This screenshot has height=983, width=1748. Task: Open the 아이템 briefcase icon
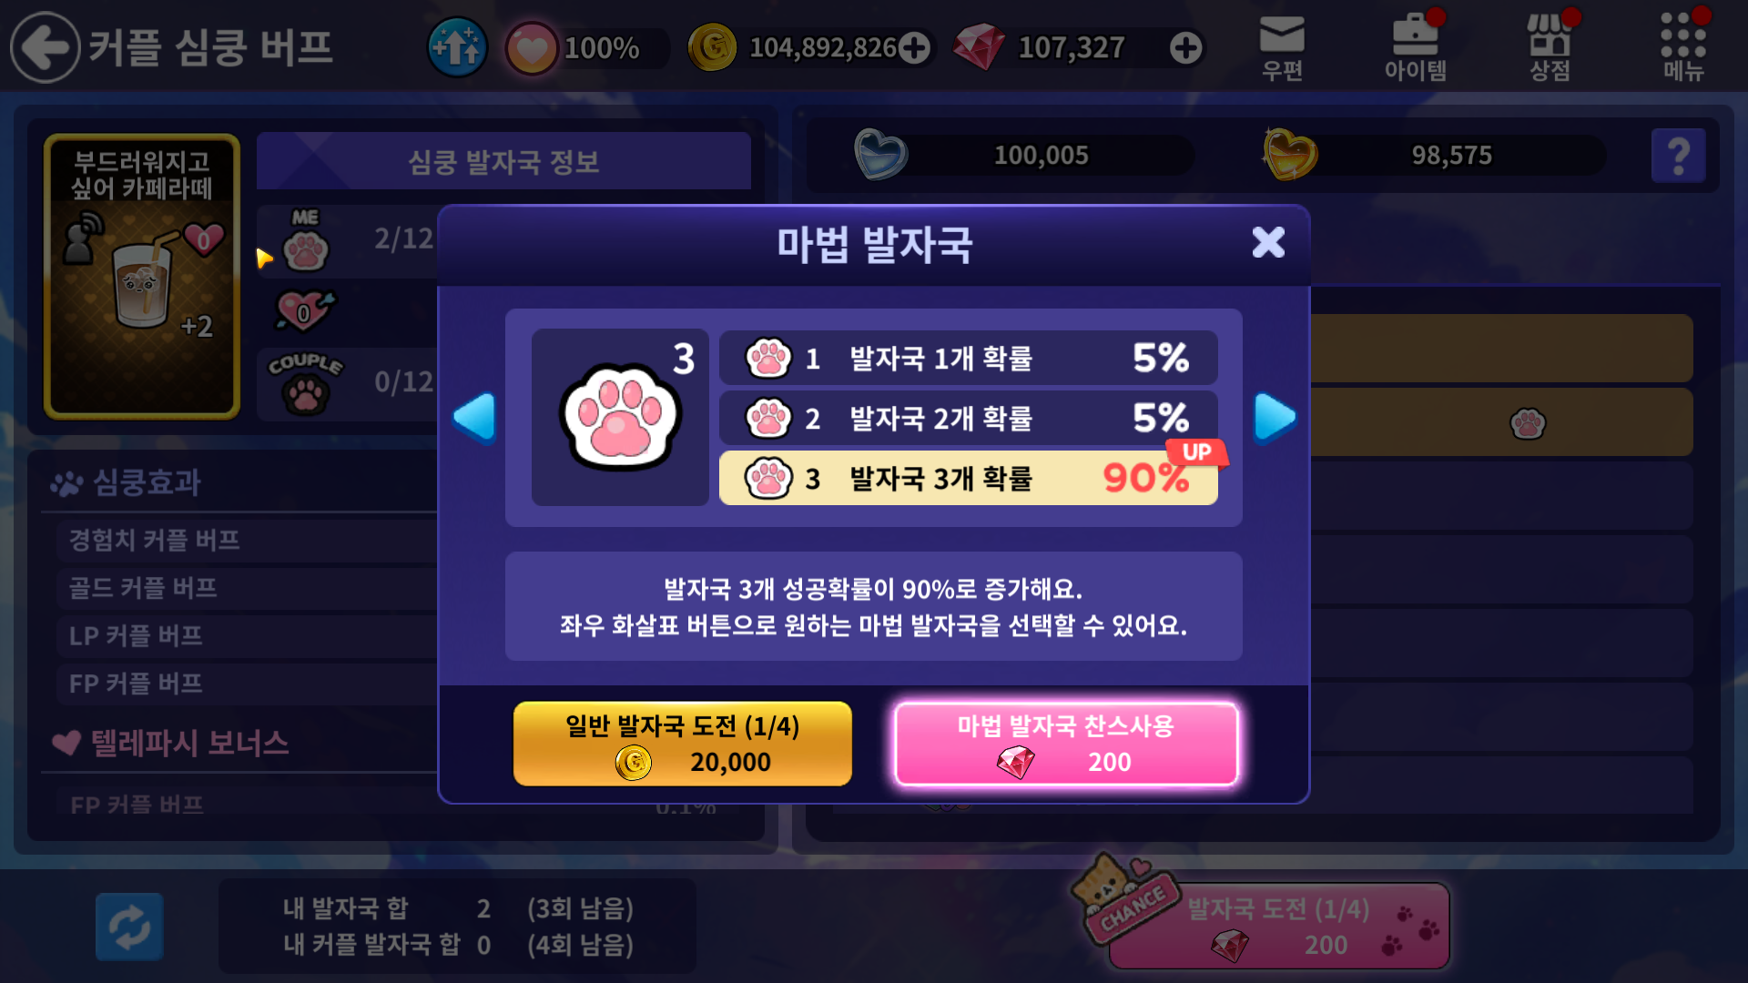(1415, 48)
